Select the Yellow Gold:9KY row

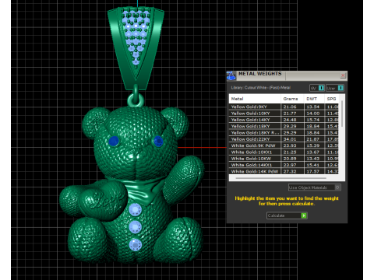284,107
